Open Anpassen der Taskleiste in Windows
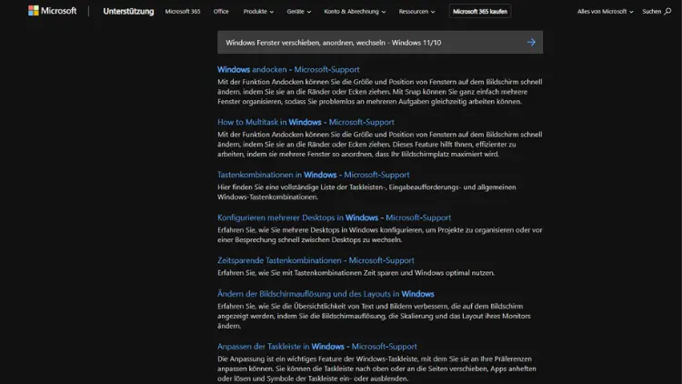 coord(316,347)
